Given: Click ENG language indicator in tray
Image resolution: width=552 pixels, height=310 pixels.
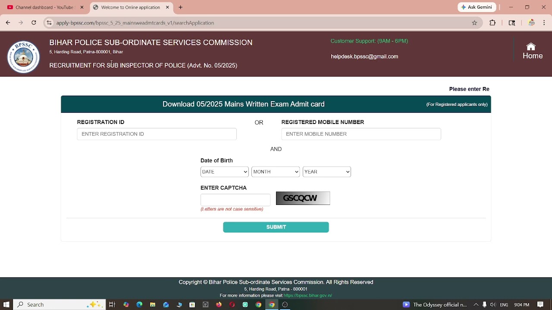Looking at the screenshot, I should coord(504,305).
